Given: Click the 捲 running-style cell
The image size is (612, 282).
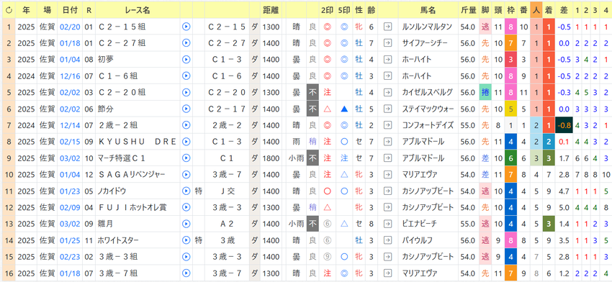Looking at the screenshot, I should tap(485, 92).
